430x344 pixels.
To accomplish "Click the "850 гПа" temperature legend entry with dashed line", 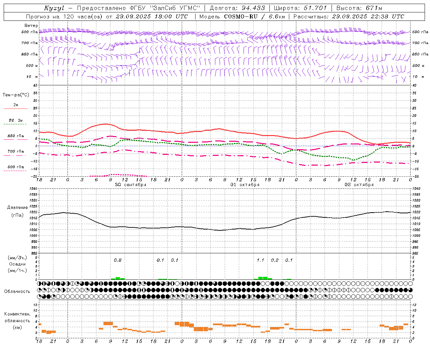I will coord(16,137).
